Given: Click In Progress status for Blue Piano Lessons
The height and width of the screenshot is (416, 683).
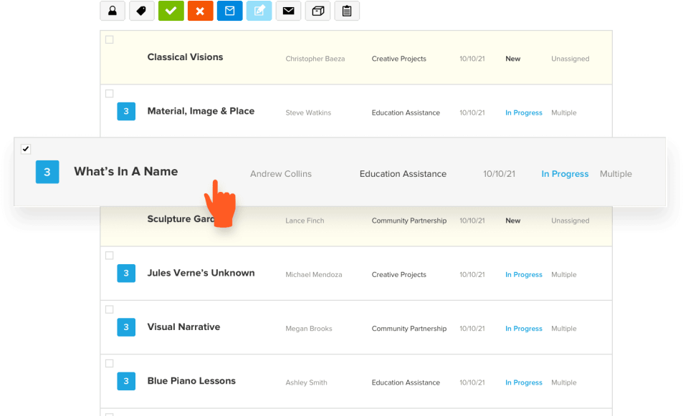Looking at the screenshot, I should [x=524, y=382].
